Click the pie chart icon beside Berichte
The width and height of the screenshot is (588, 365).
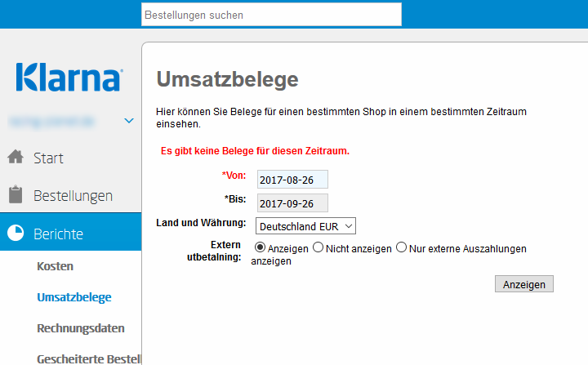point(15,234)
